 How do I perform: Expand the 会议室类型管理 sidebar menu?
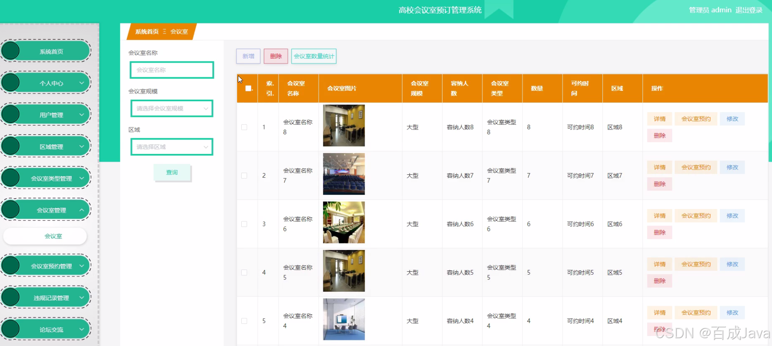(x=46, y=178)
